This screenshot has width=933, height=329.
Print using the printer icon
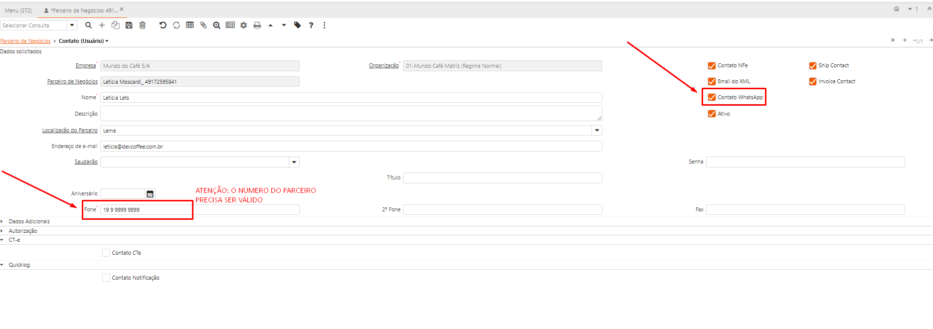[257, 25]
